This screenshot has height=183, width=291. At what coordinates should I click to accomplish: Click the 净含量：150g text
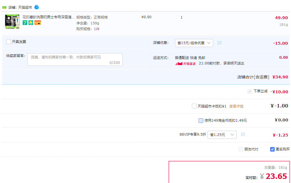tap(88, 23)
